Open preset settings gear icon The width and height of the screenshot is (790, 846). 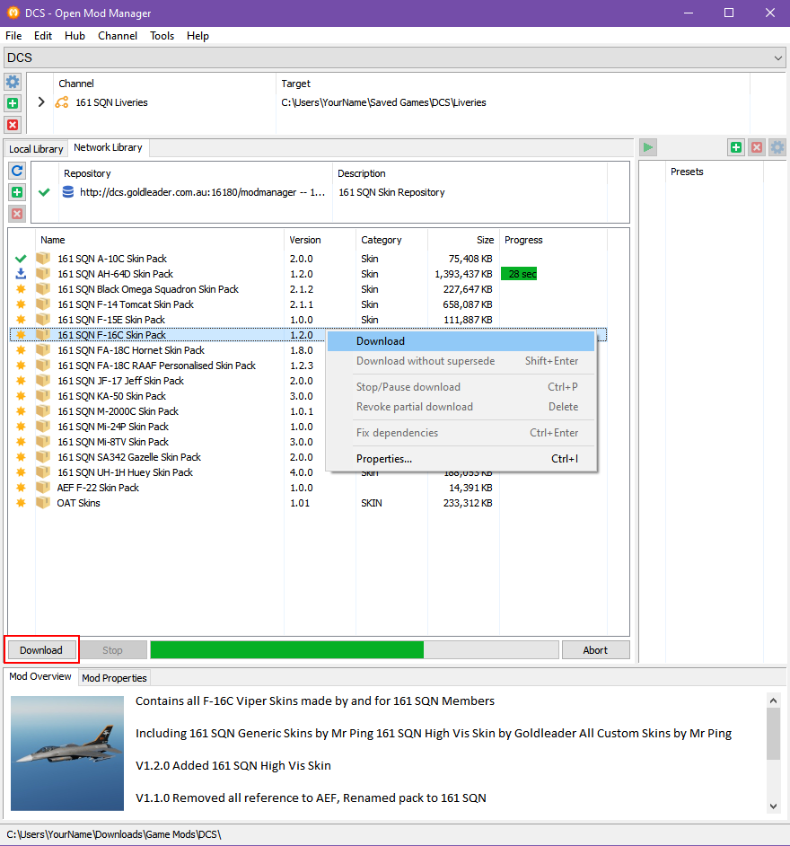[x=776, y=147]
